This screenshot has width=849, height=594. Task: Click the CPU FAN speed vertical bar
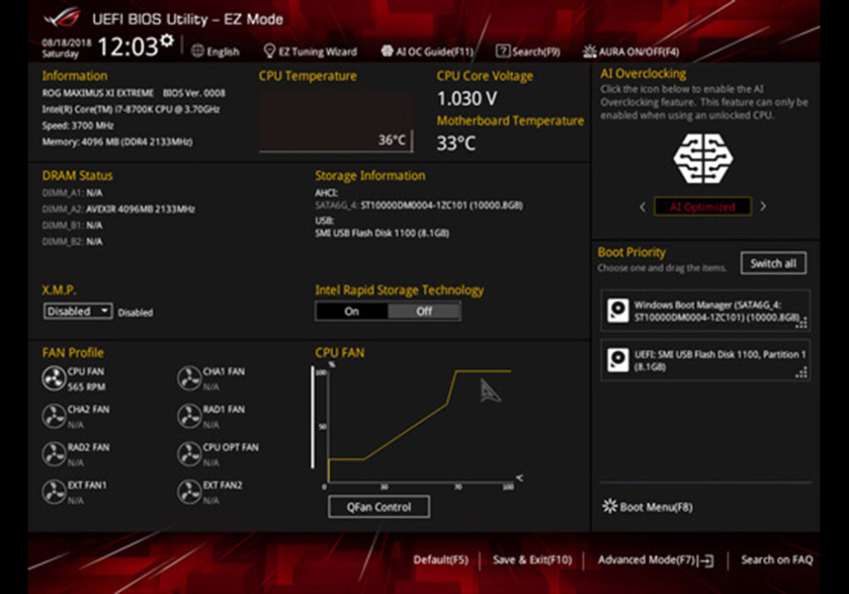[x=312, y=417]
